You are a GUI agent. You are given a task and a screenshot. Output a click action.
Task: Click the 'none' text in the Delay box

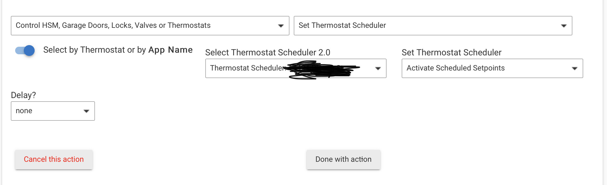tap(24, 111)
